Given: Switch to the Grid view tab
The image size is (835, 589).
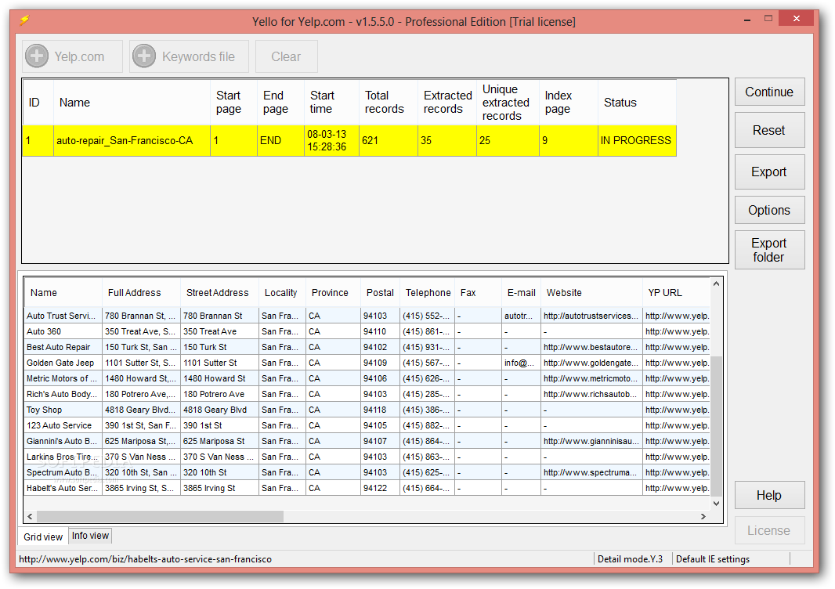Looking at the screenshot, I should pos(43,537).
